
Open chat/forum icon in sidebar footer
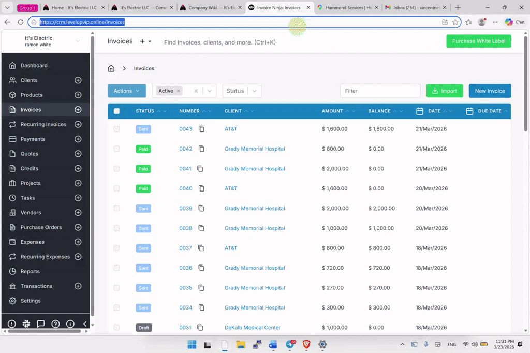(x=40, y=324)
